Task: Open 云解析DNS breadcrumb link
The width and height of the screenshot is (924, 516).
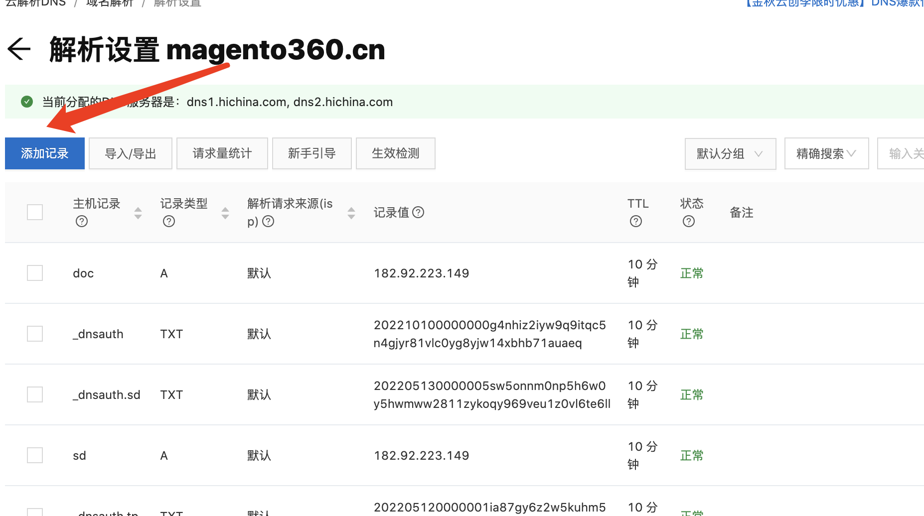Action: [x=35, y=3]
